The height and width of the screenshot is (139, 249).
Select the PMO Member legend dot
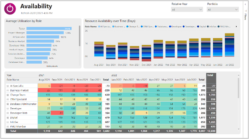click(x=218, y=27)
